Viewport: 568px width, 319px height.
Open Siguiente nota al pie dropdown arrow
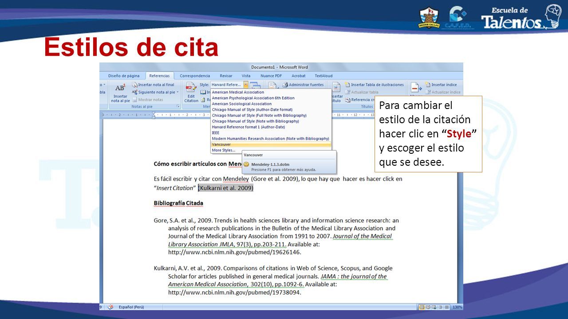[177, 92]
